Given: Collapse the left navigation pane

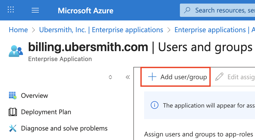Looking at the screenshot, I should tap(128, 77).
